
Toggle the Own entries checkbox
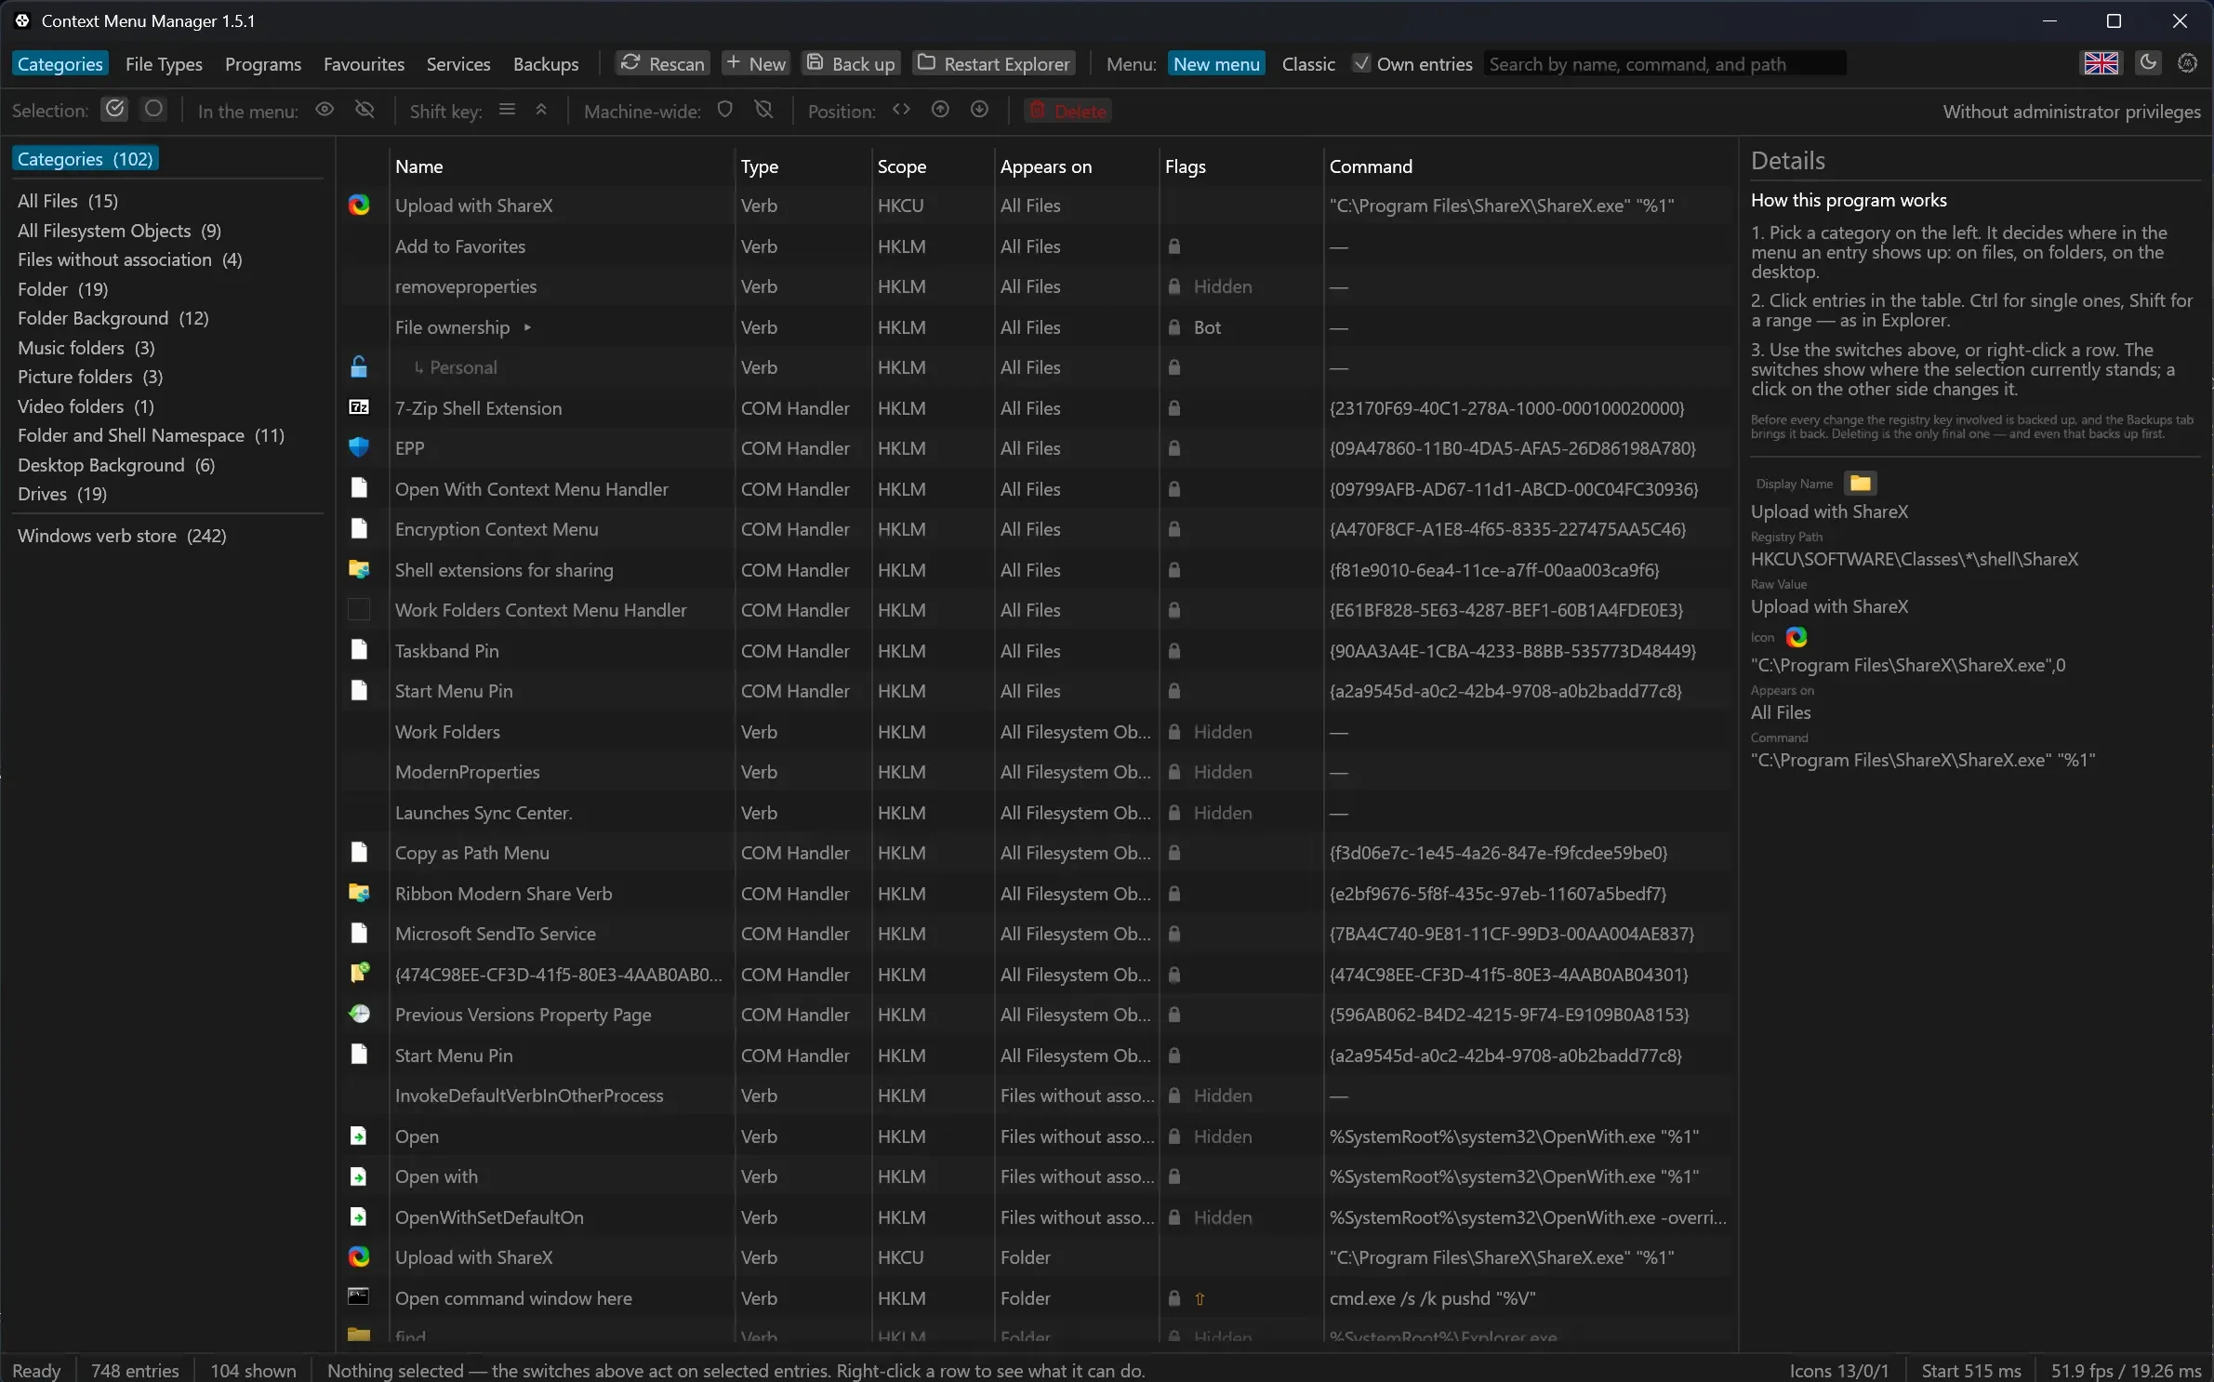point(1361,63)
